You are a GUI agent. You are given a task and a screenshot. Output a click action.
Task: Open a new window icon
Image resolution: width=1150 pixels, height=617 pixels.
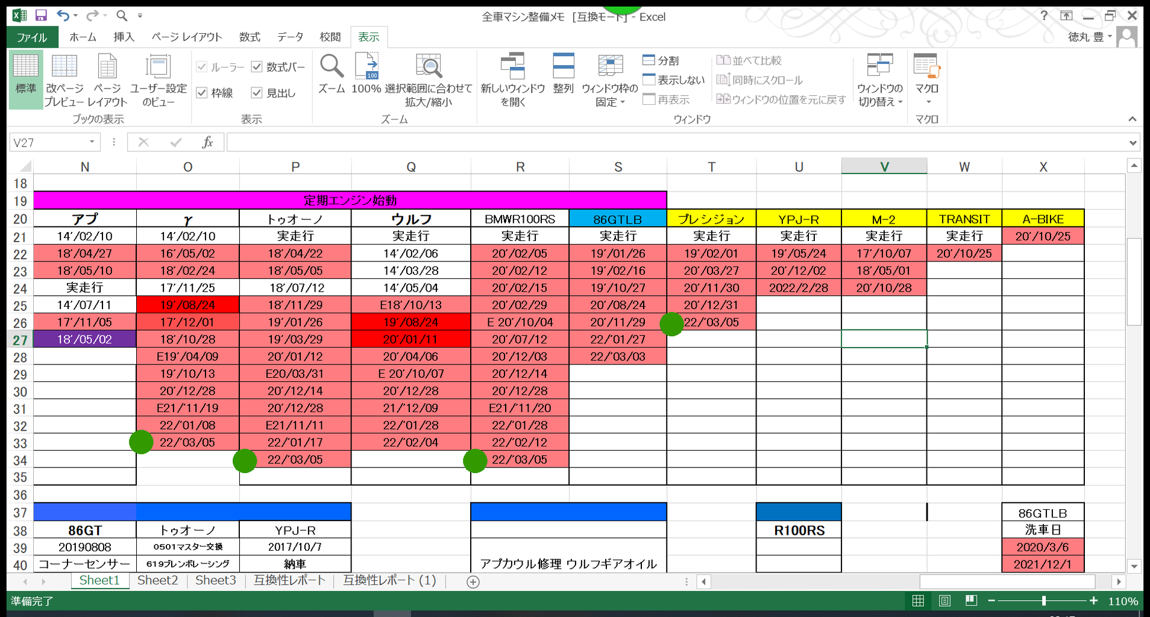tap(512, 66)
